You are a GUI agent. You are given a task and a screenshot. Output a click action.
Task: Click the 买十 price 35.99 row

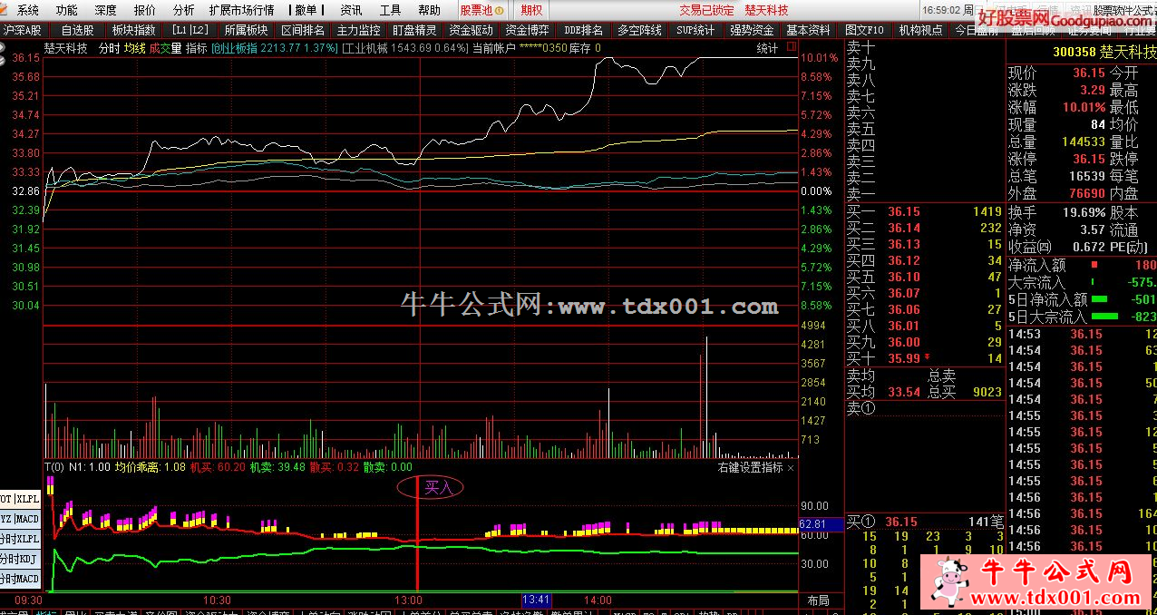tap(925, 358)
